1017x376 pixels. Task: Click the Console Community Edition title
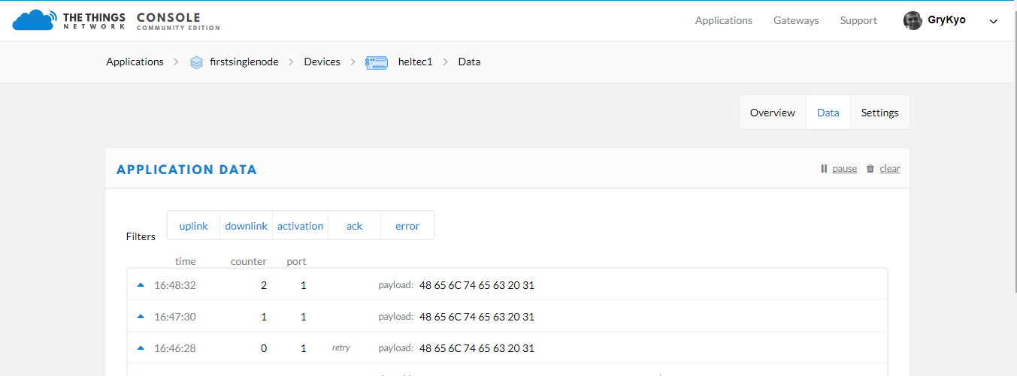[x=178, y=22]
